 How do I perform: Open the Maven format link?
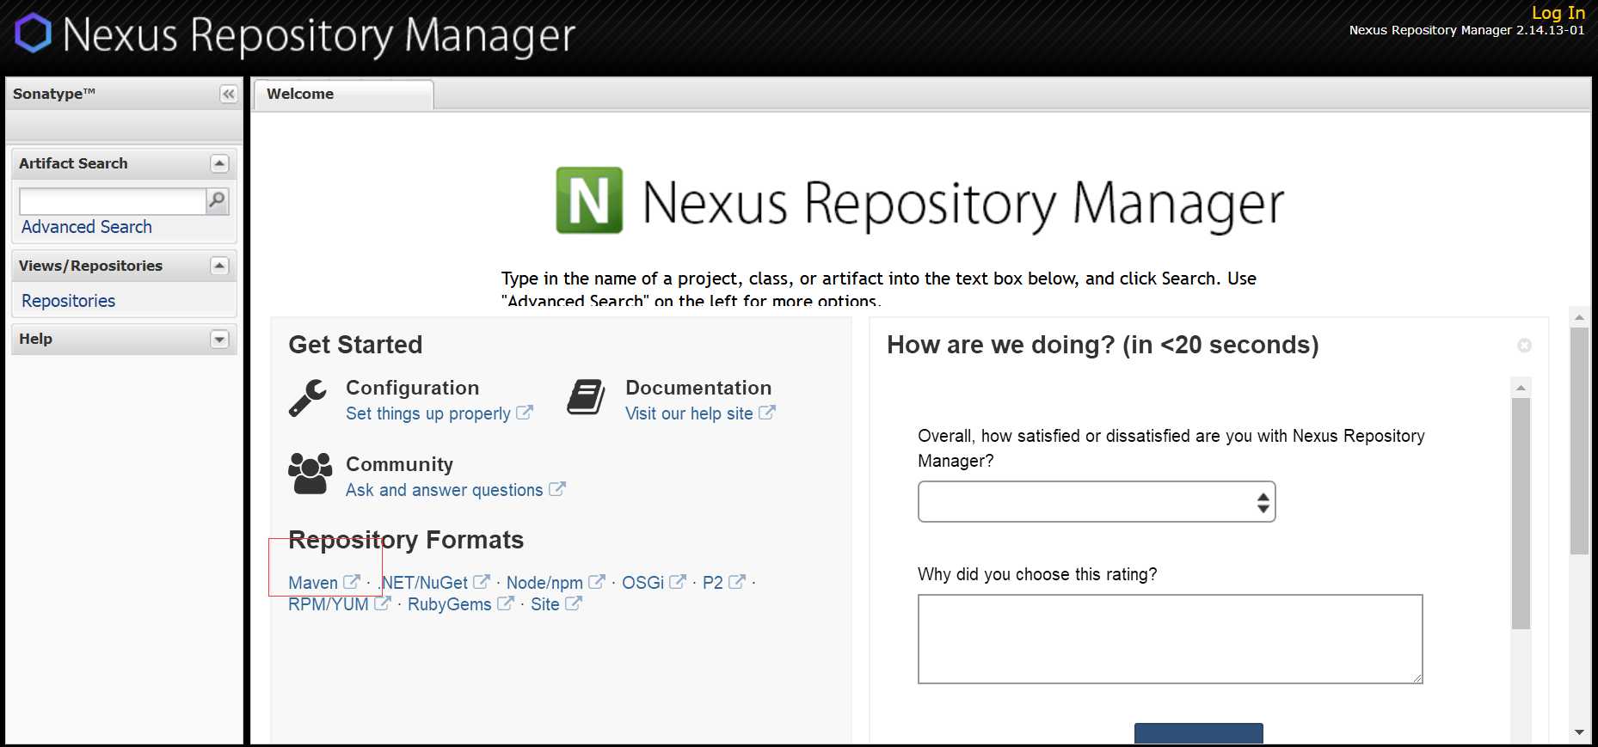(x=313, y=583)
